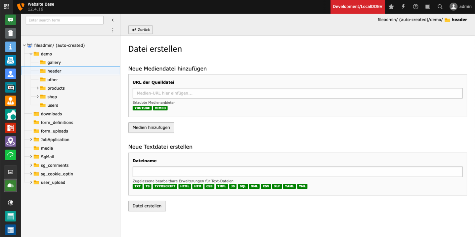Open the module menu grid icon
The image size is (475, 237).
(x=6, y=7)
